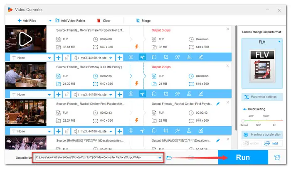Click the subtitle edit icon for Rachel's Paycheck video
This screenshot has width=291, height=169.
201,130
